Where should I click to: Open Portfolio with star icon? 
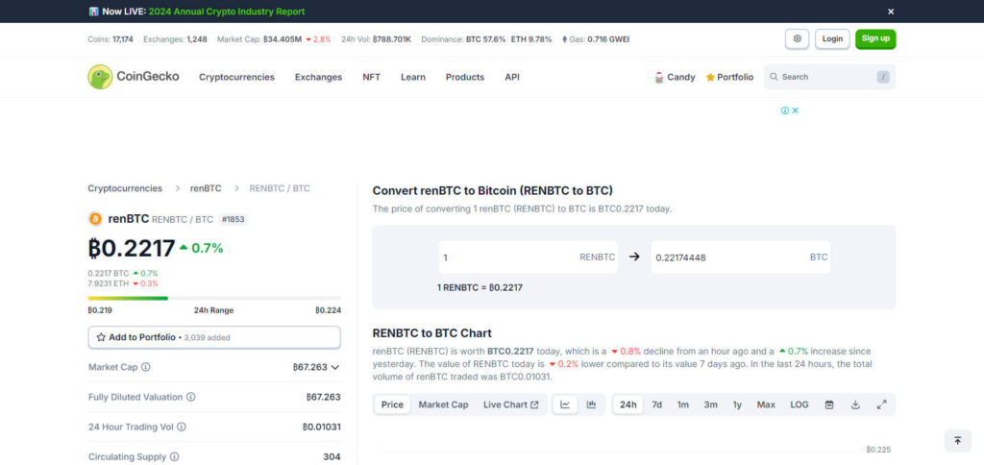pos(729,77)
